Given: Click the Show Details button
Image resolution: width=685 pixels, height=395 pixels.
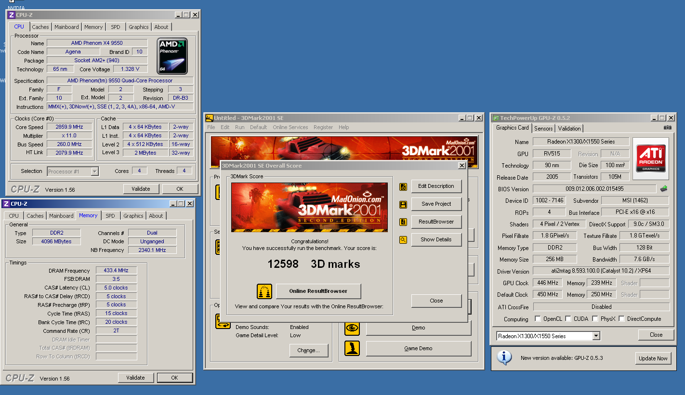Looking at the screenshot, I should coord(436,239).
